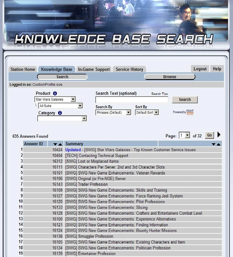Open the All Subs dropdown

tap(60, 106)
